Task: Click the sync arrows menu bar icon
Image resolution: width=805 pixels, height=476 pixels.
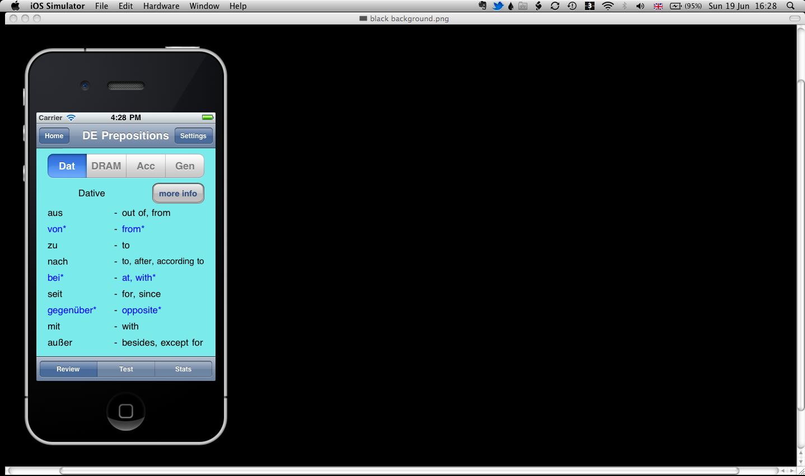Action: pyautogui.click(x=555, y=6)
